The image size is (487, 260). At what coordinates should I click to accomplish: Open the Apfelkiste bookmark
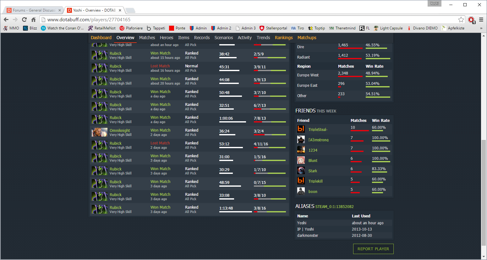453,28
